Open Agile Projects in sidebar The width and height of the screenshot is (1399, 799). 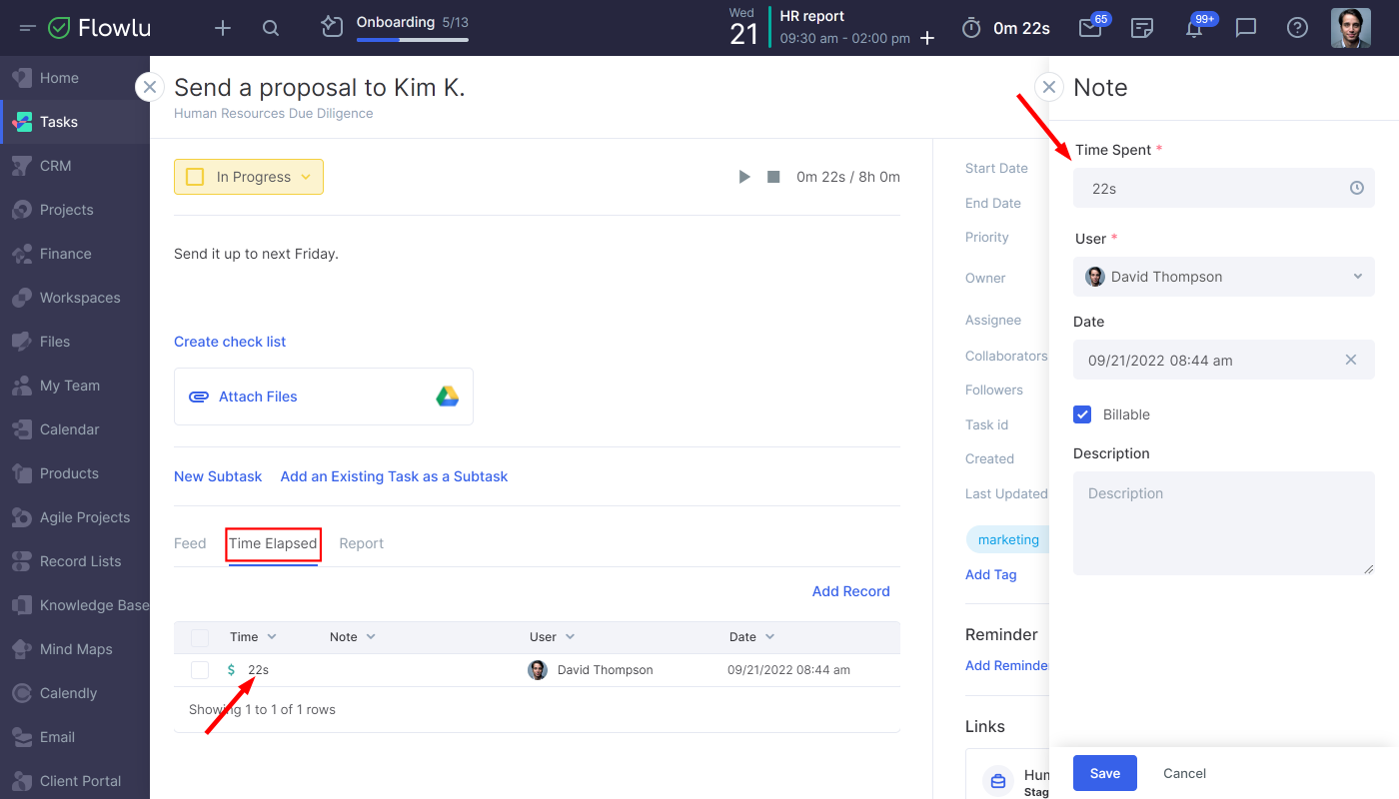pyautogui.click(x=75, y=517)
